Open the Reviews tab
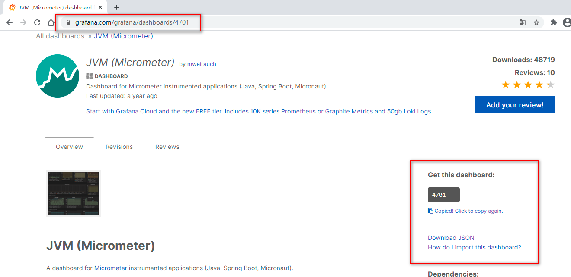571x277 pixels. point(167,147)
